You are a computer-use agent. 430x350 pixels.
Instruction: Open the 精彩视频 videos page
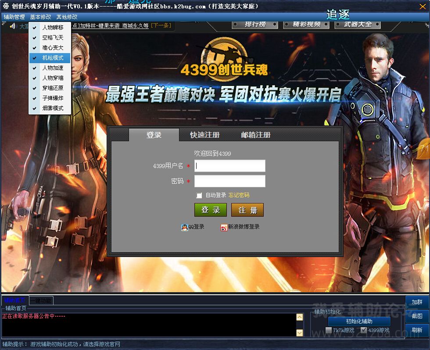[x=306, y=25]
